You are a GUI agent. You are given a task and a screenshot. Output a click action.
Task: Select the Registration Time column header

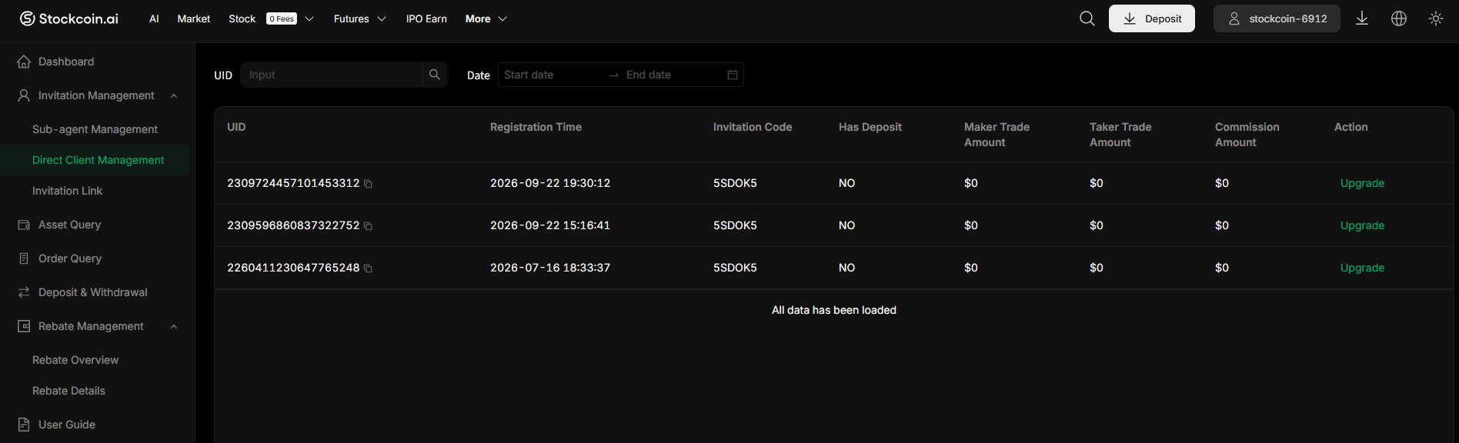pos(536,127)
